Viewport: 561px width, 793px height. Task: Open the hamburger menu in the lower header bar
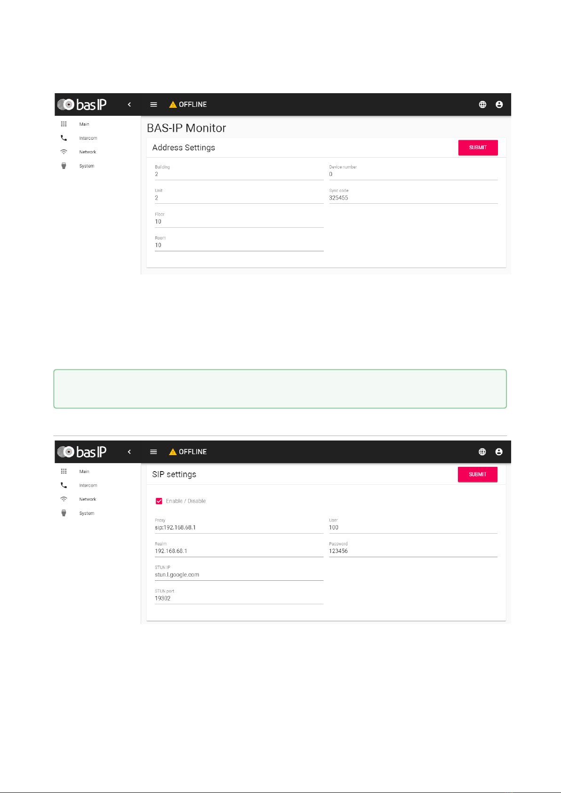pos(153,452)
